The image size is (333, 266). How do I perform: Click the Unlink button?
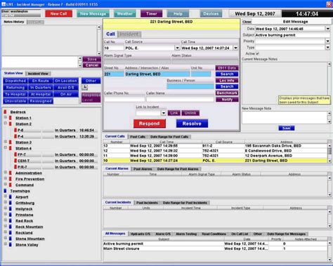pos(190,113)
